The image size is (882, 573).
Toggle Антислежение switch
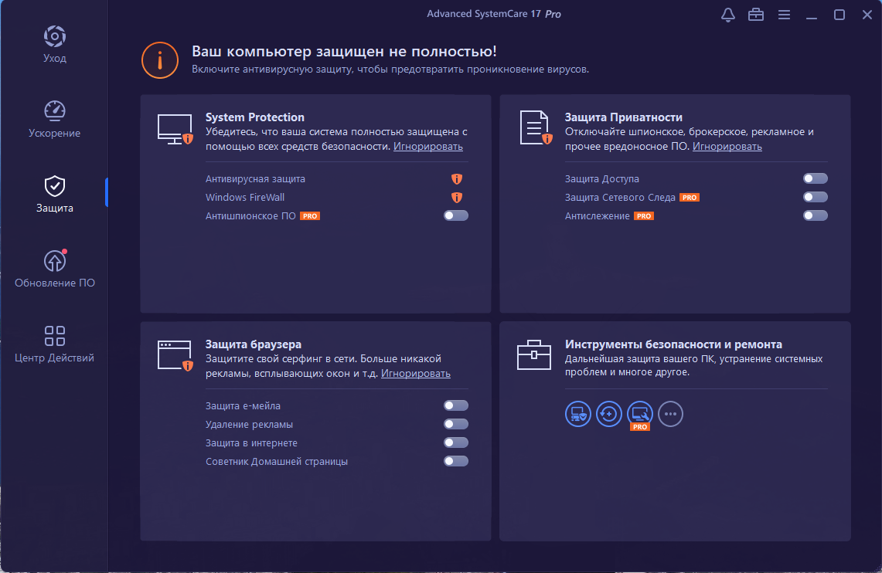coord(815,215)
